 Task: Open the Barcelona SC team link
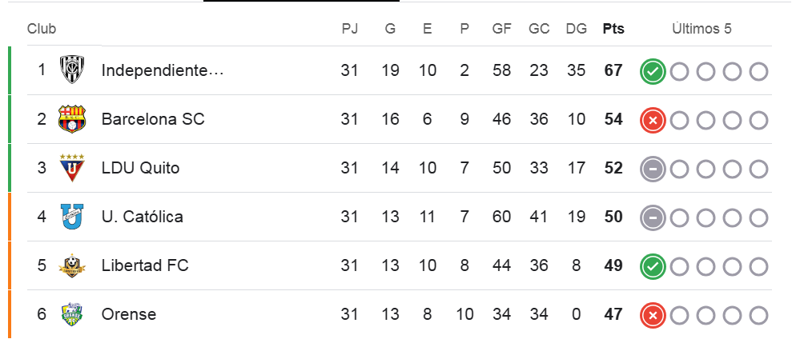(x=153, y=119)
